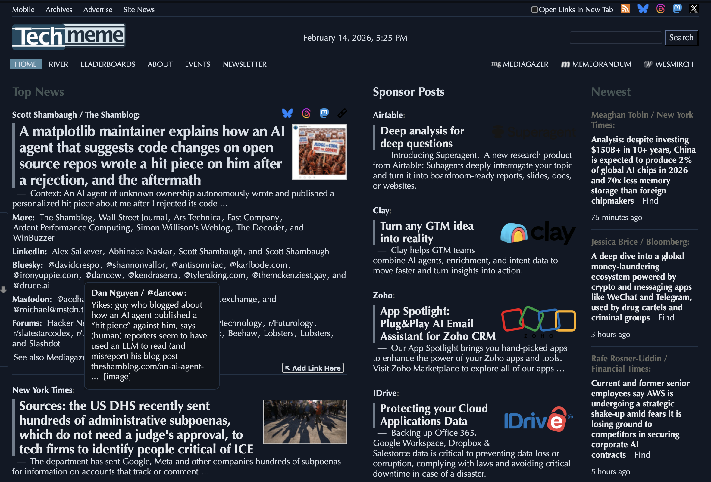Switch to the RIVER tab
The width and height of the screenshot is (711, 482).
[58, 64]
